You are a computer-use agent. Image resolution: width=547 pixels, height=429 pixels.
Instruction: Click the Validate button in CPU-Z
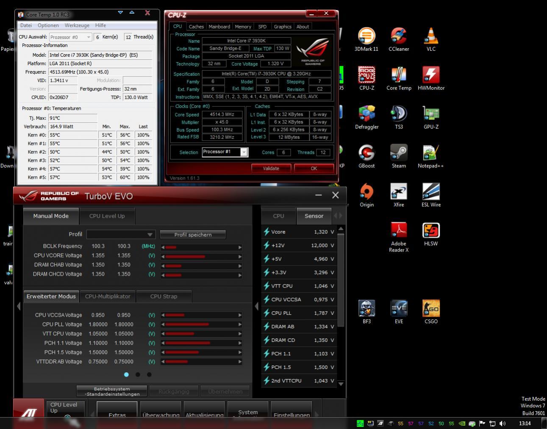[271, 168]
